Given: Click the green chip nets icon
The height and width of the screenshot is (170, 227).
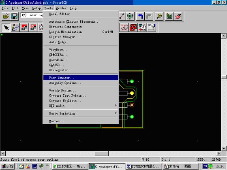Looking at the screenshot, I should [130, 16].
